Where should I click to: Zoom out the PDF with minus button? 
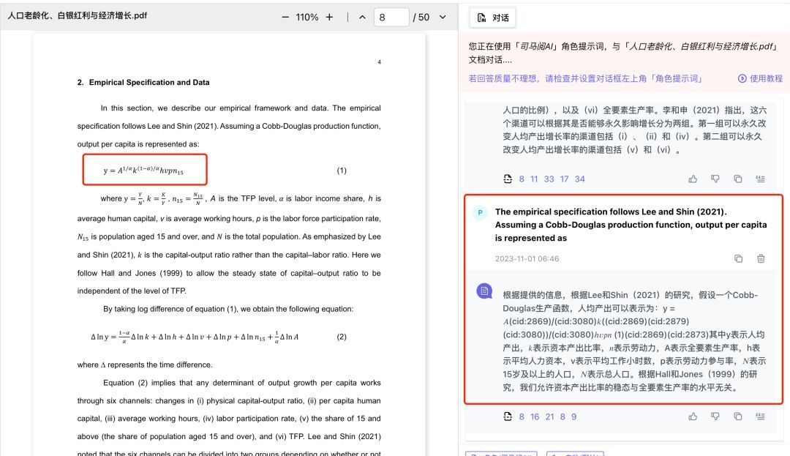(285, 17)
